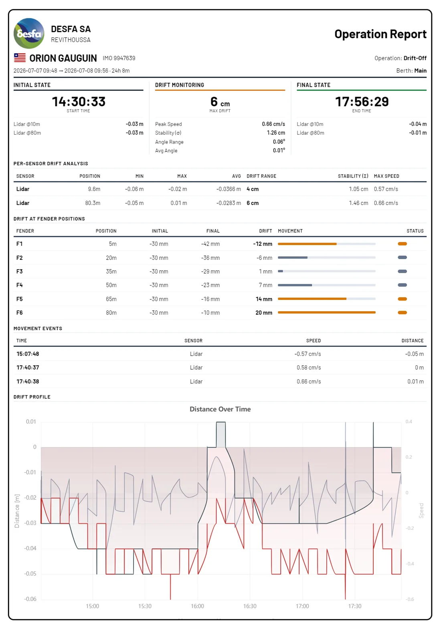The width and height of the screenshot is (441, 624).
Task: Click the DESFA company logo
Action: [29, 34]
